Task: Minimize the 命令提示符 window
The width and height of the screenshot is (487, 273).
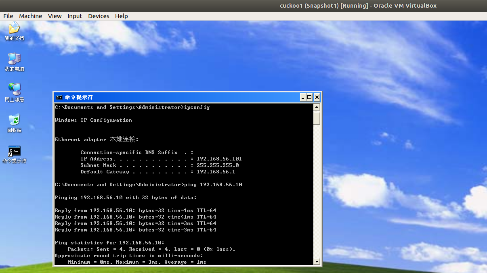Action: (x=302, y=97)
